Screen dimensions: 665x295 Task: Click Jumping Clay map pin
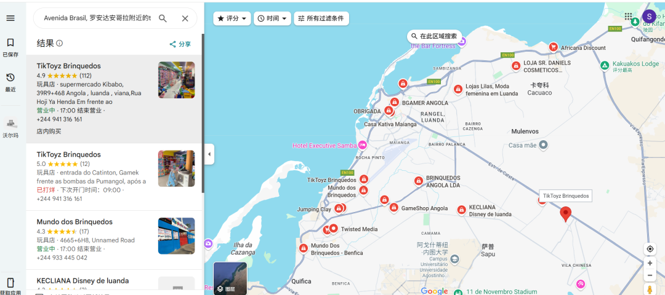[339, 208]
